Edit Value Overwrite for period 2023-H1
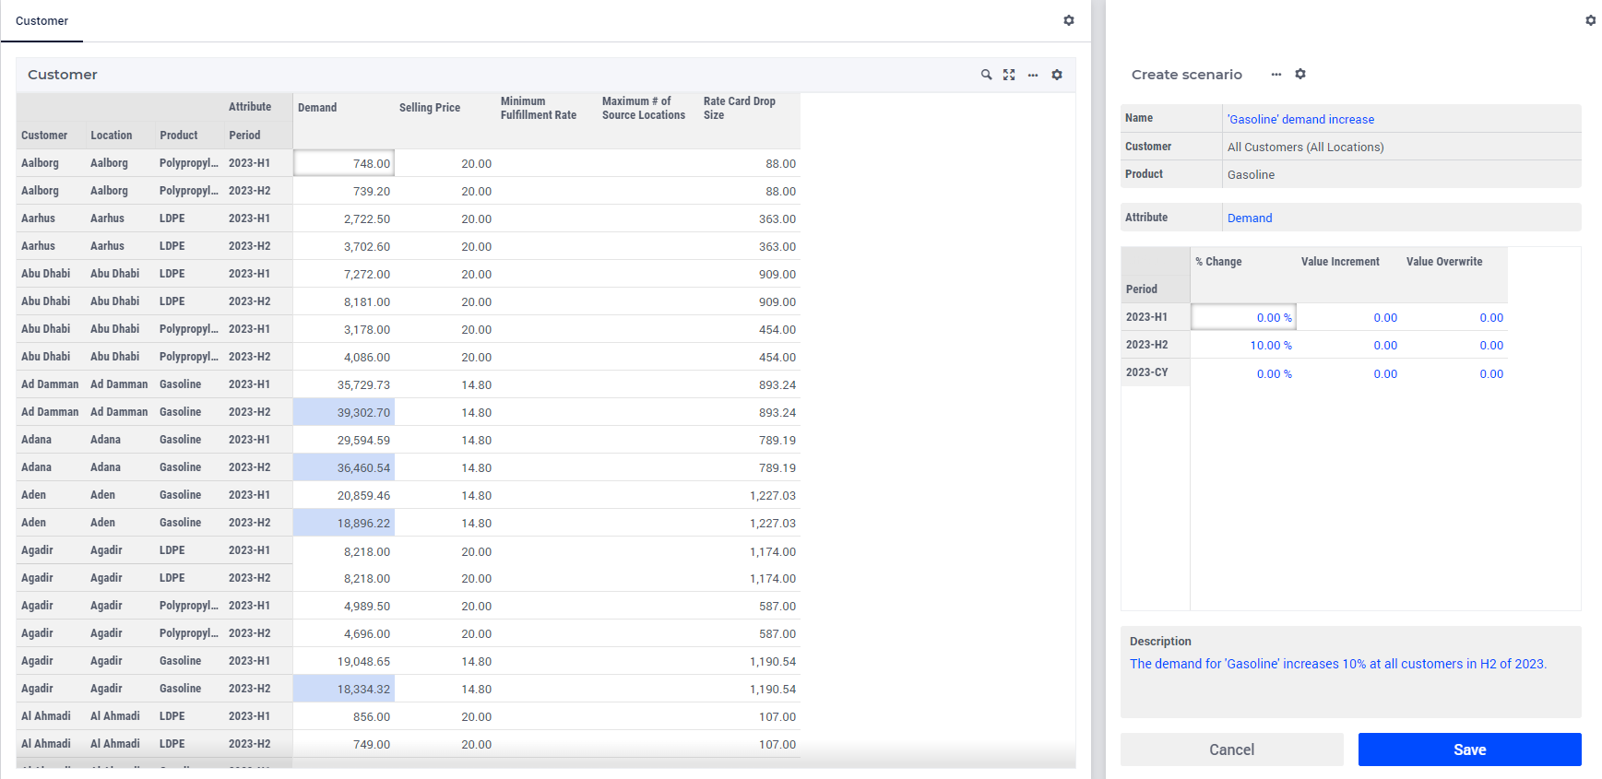Viewport: 1602px width, 779px height. pos(1455,317)
